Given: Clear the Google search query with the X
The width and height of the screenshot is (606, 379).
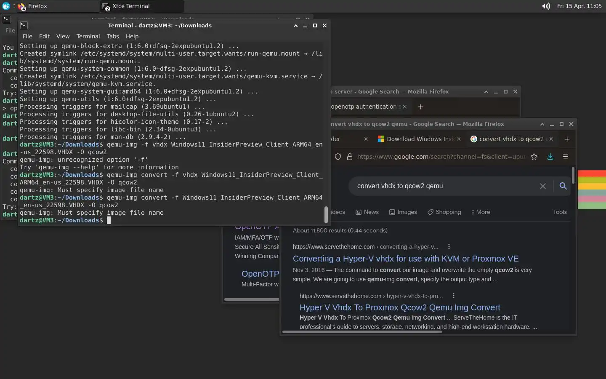Looking at the screenshot, I should point(543,186).
